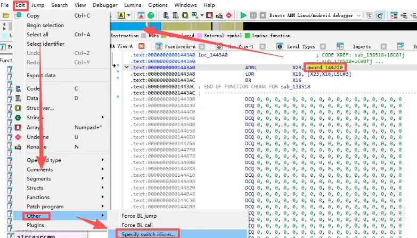Start process with green play button
Image resolution: width=417 pixels, height=238 pixels.
pyautogui.click(x=243, y=15)
